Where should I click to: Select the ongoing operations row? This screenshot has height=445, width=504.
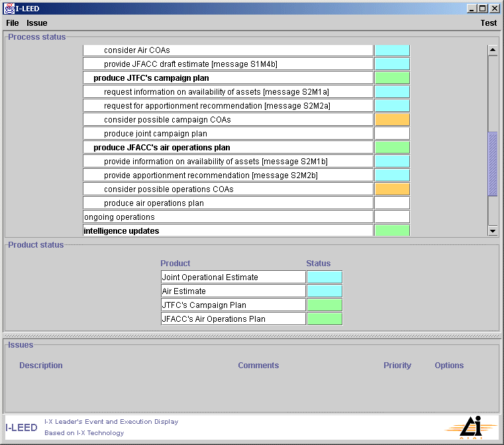point(228,217)
